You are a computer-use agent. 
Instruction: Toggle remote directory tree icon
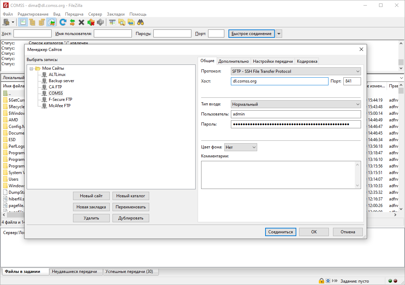coord(42,22)
